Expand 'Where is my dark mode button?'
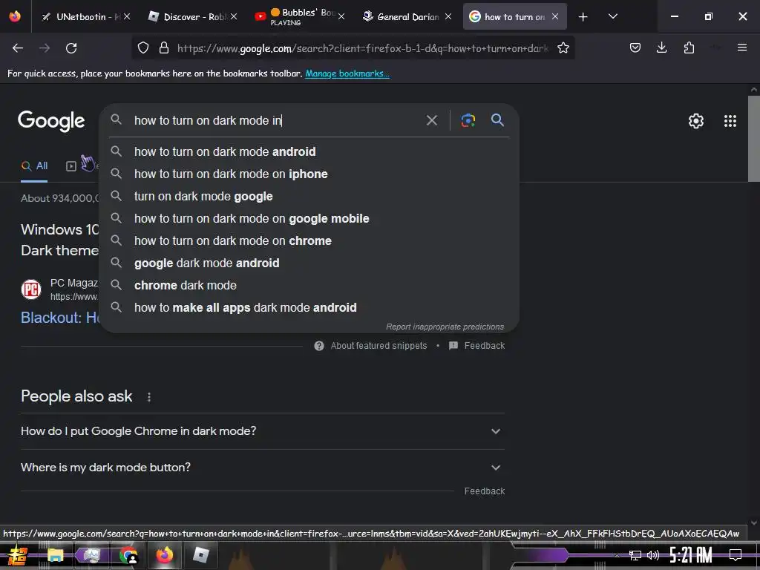 263,468
